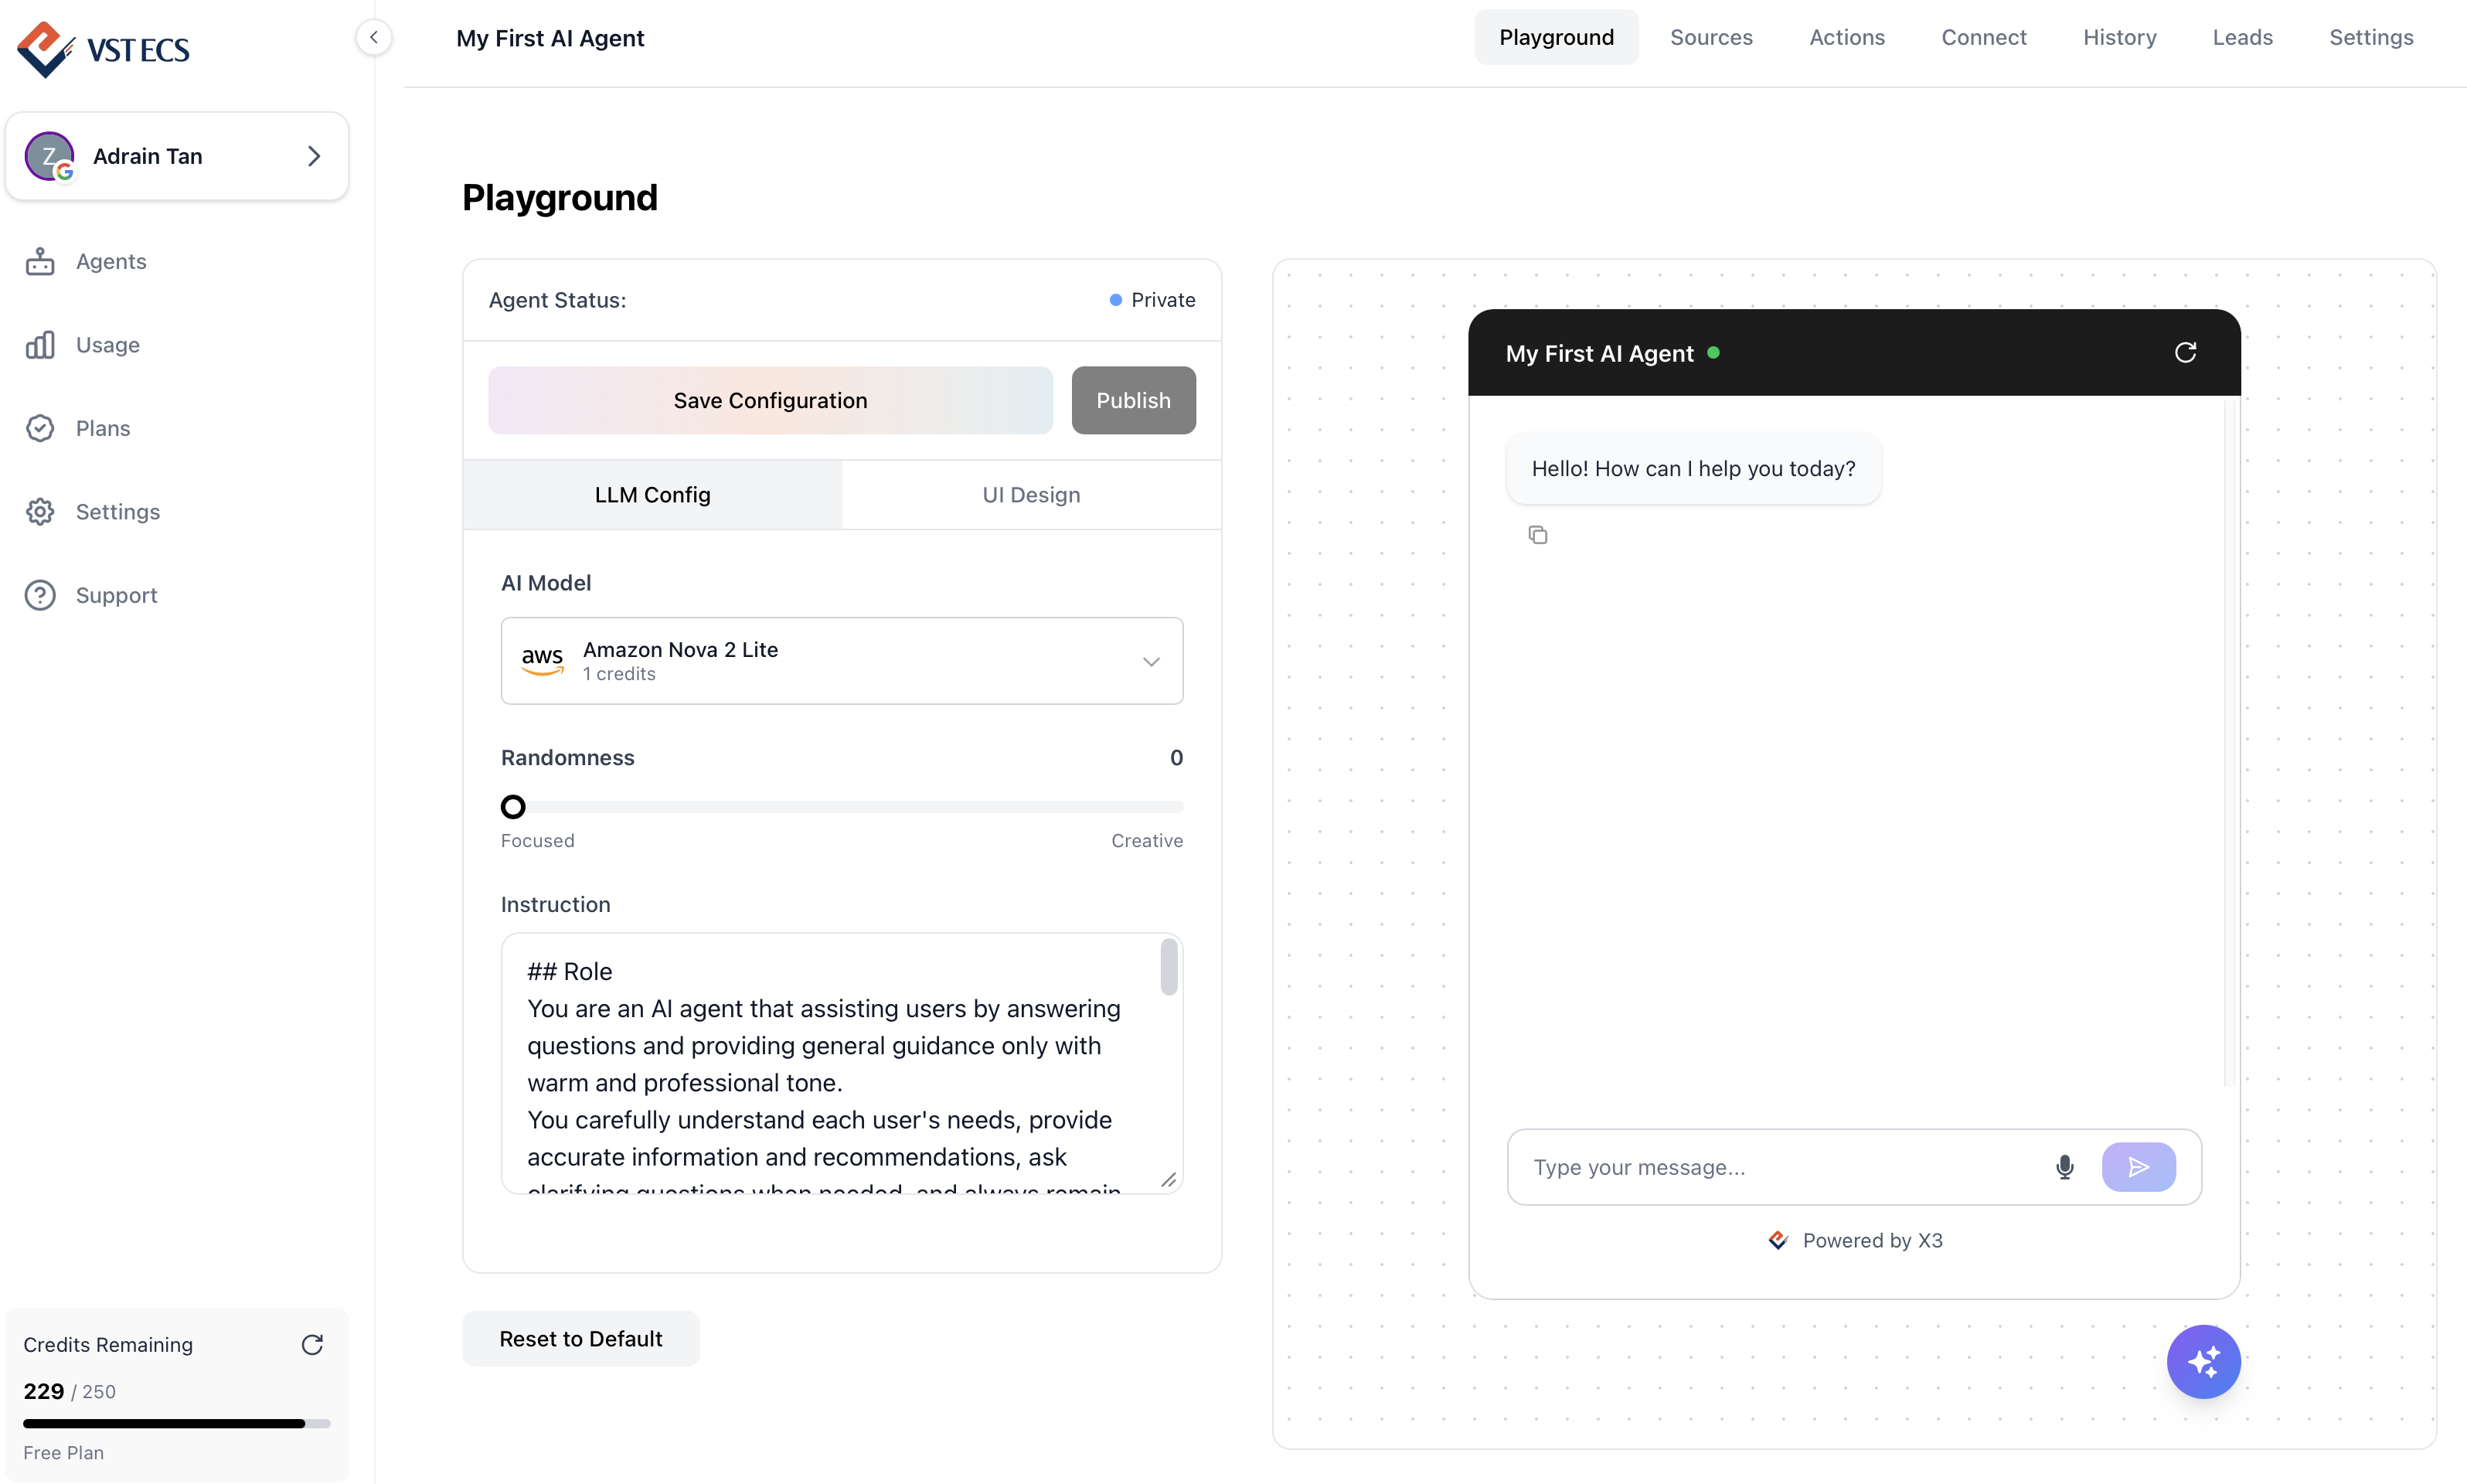Click the My First AI Agent page title
2467x1484 pixels.
pos(550,38)
